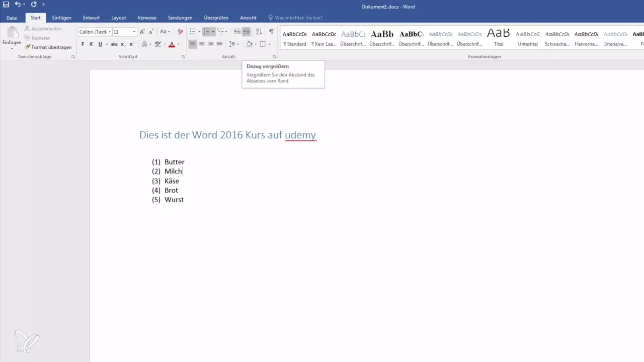Open the Calibri font name dropdown
This screenshot has width=644, height=362.
95,32
